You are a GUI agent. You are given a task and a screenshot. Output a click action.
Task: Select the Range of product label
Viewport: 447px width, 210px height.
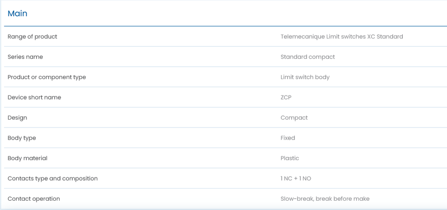pyautogui.click(x=32, y=36)
